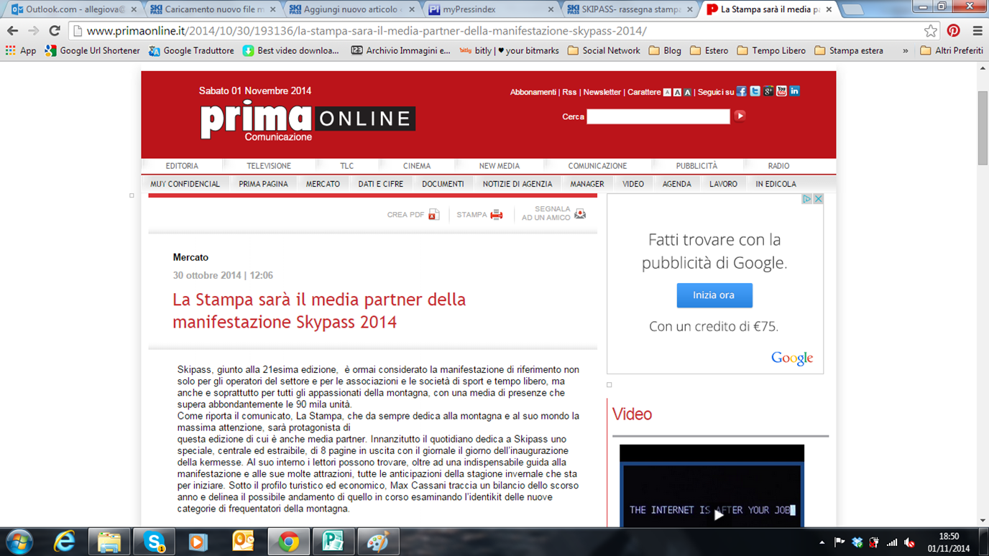The height and width of the screenshot is (556, 989).
Task: Click the AdChoices icon on the Google ad
Action: pyautogui.click(x=807, y=199)
